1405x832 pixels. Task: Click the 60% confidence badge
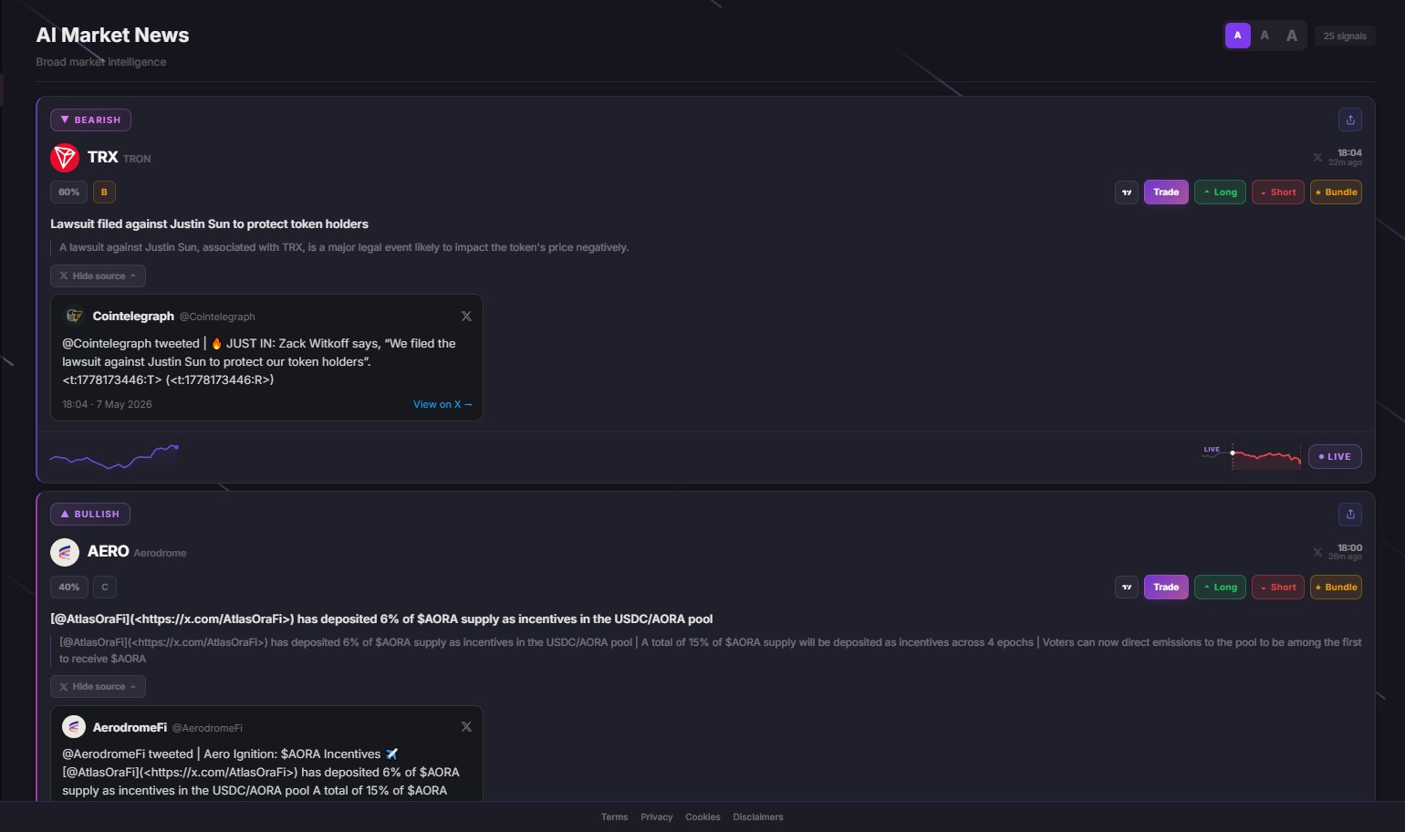tap(68, 192)
